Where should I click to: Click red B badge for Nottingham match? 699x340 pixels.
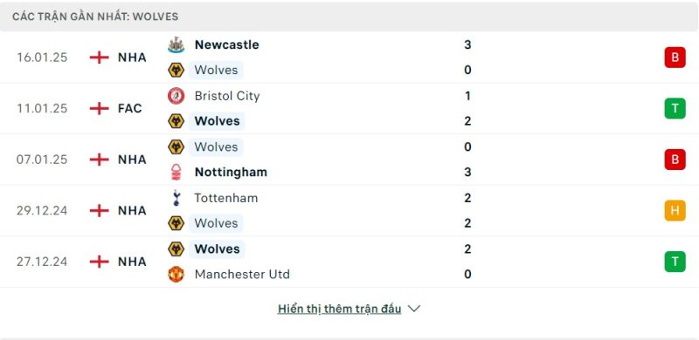pos(675,160)
